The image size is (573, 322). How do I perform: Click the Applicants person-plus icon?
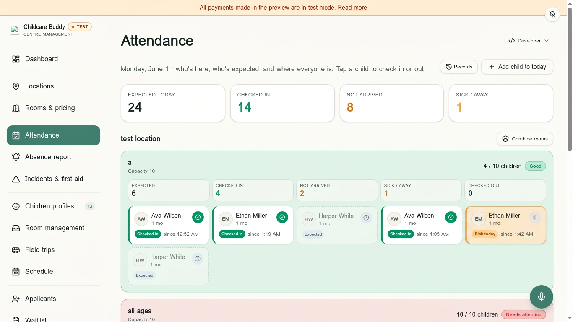[16, 299]
